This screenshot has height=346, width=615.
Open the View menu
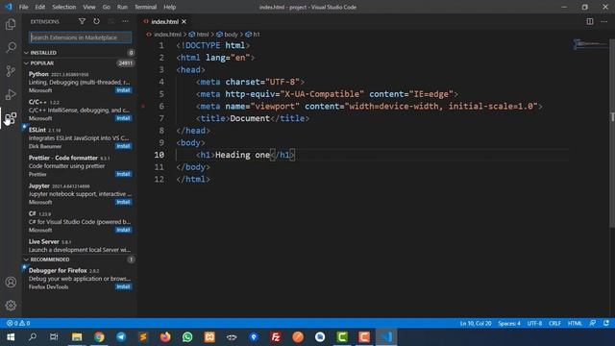(89, 7)
